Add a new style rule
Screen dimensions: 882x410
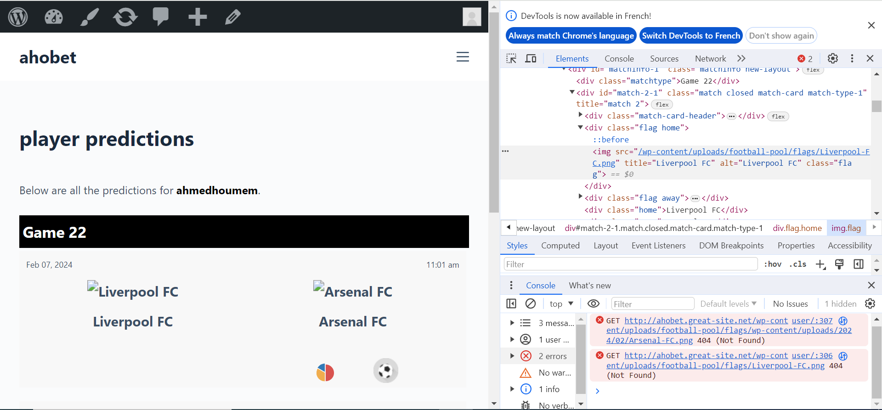(x=820, y=264)
